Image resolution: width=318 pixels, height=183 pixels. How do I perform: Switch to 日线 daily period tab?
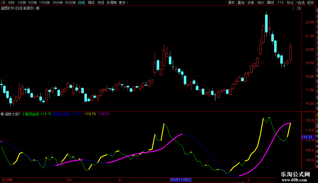click(82, 3)
